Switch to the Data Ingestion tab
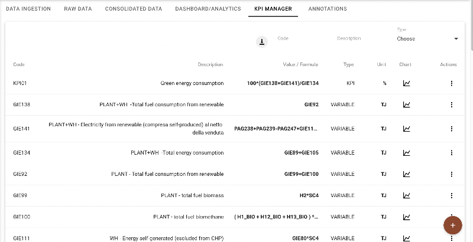This screenshot has height=242, width=473. [28, 9]
